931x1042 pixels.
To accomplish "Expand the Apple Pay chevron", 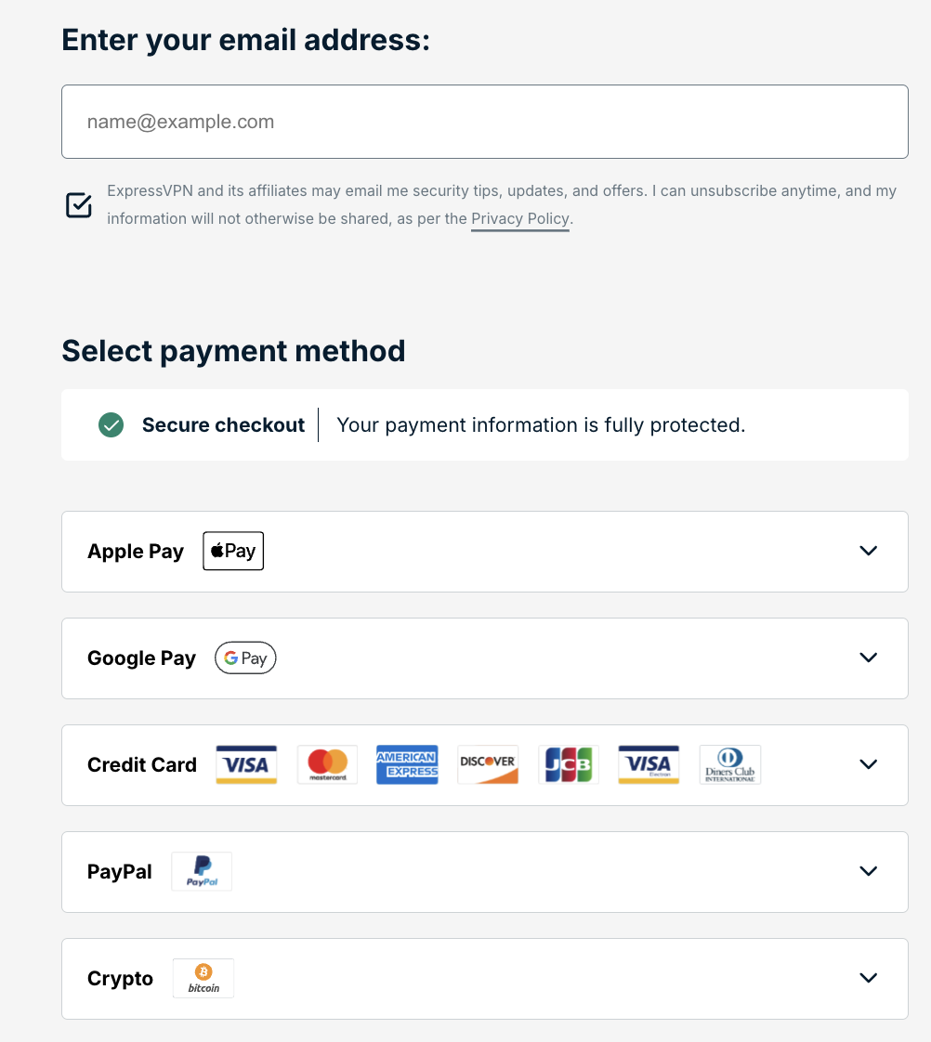I will (x=869, y=551).
